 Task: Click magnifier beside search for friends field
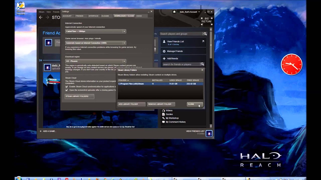[x=202, y=64]
